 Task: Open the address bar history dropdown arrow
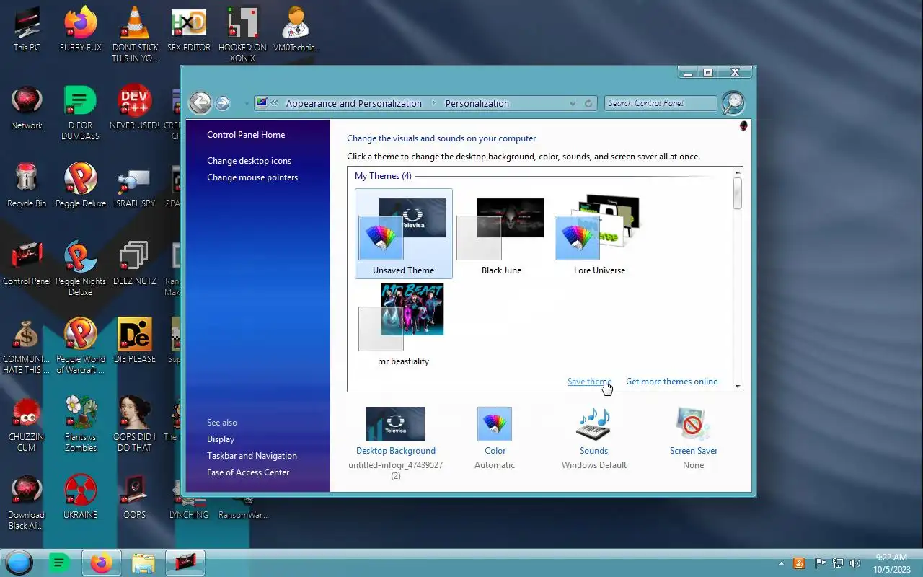click(x=573, y=103)
